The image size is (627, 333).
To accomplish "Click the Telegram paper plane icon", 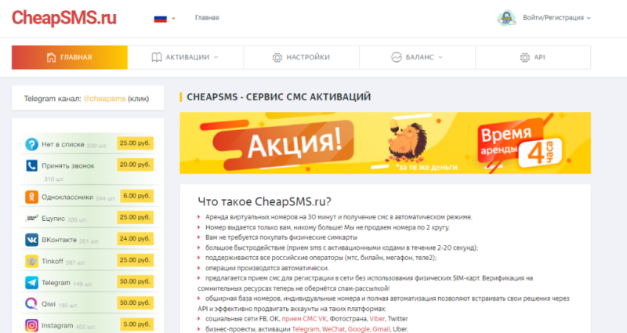I will 31,283.
